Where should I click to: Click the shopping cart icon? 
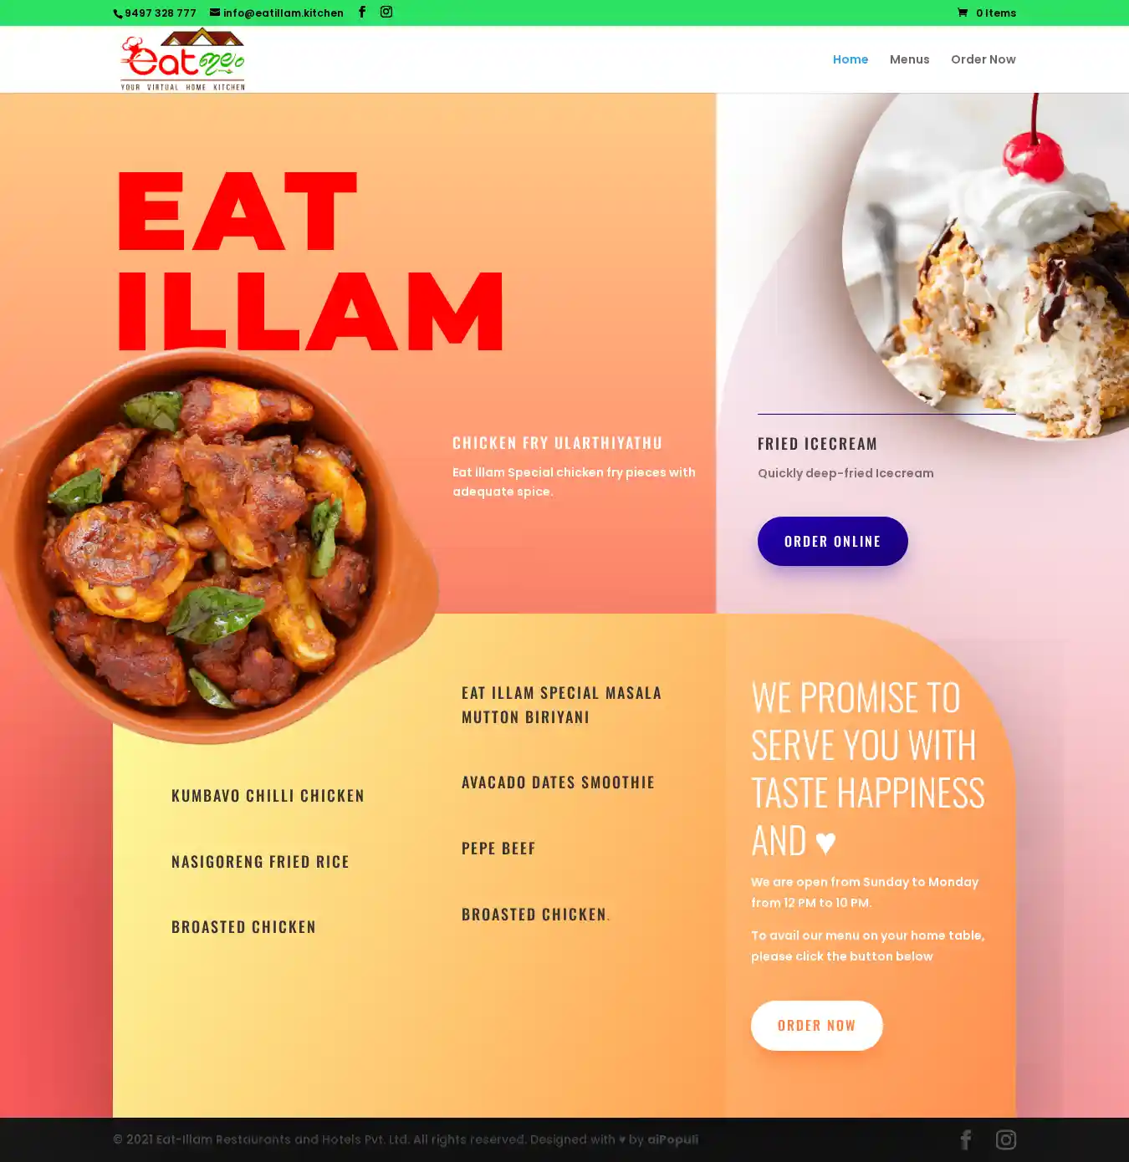click(963, 13)
